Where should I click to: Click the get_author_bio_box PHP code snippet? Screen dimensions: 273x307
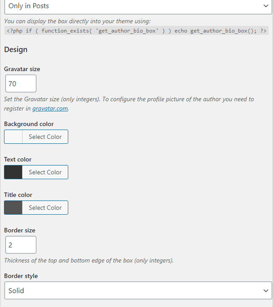136,31
